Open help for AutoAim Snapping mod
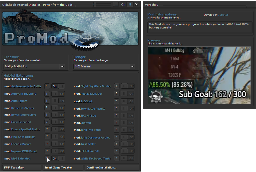The height and width of the screenshot is (172, 256). point(47,94)
